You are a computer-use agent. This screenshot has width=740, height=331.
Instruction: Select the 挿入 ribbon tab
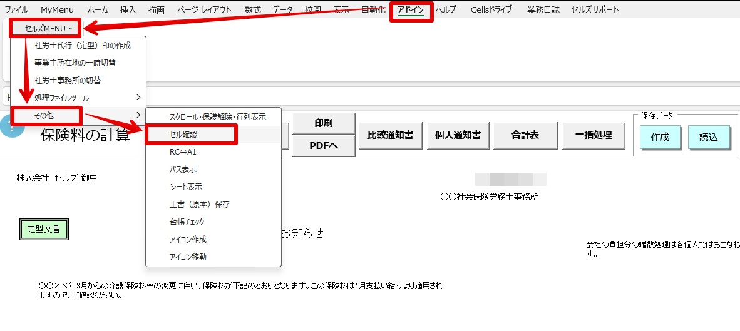point(128,9)
